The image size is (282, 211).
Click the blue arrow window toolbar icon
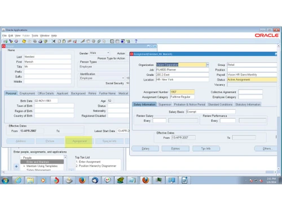123,41
